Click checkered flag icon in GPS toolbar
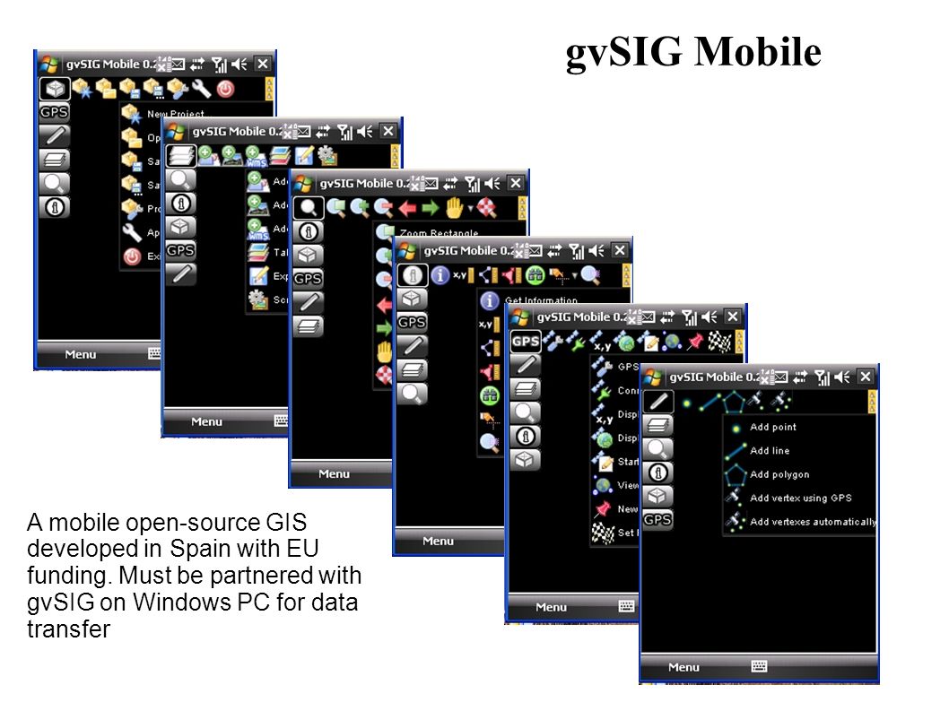The width and height of the screenshot is (949, 711). coord(719,342)
